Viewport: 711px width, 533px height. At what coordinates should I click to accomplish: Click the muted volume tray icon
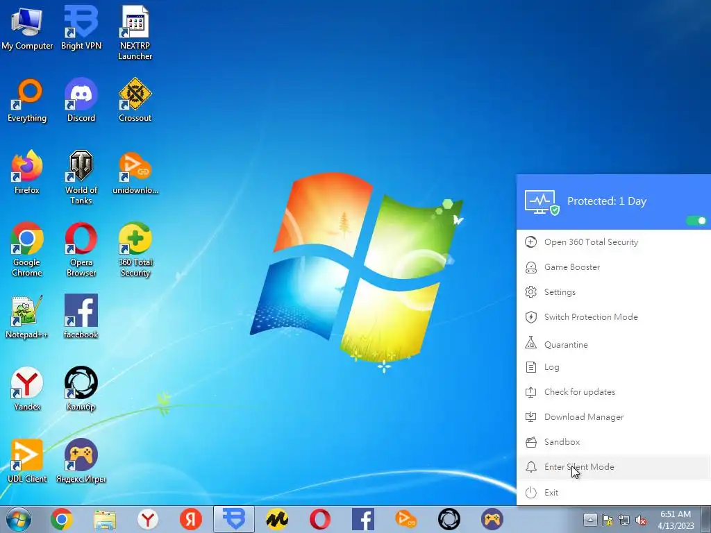pos(641,520)
